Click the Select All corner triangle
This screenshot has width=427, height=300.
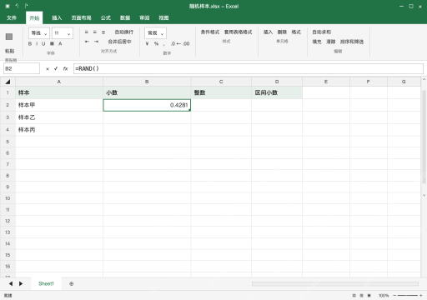[8, 82]
